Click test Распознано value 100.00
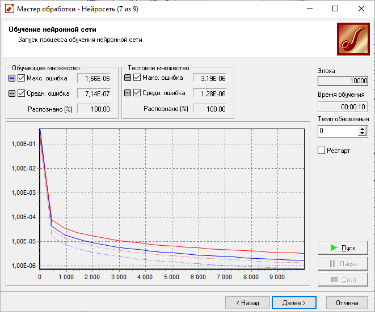Image resolution: width=375 pixels, height=312 pixels. (x=210, y=109)
